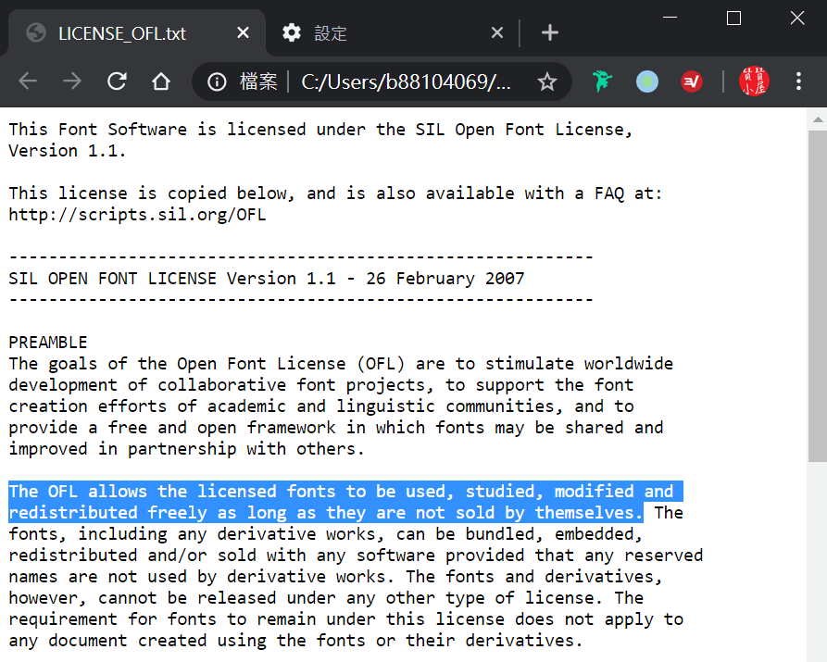Screen dimensions: 827x662
Task: Focus the address bar file path
Action: click(x=407, y=81)
